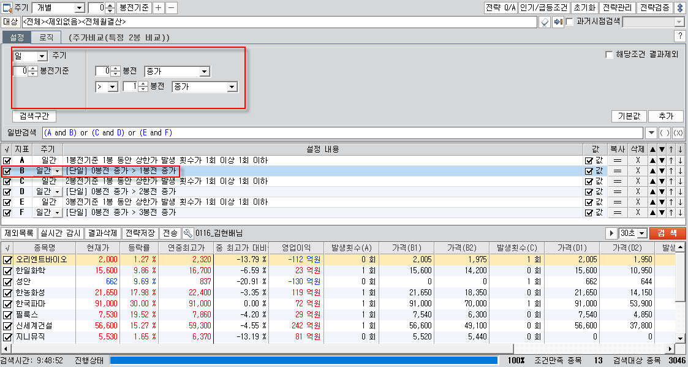
Task: Click the minus button beside 봉전기준
Action: 172,8
